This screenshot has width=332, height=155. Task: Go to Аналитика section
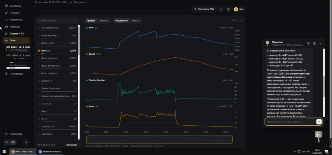coord(16,20)
